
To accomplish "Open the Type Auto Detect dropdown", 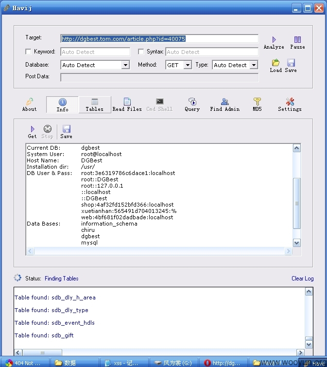I will (254, 65).
